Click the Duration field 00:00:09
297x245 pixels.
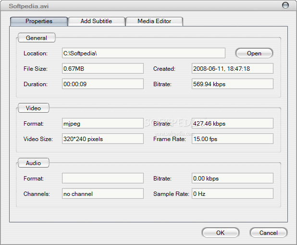point(103,84)
